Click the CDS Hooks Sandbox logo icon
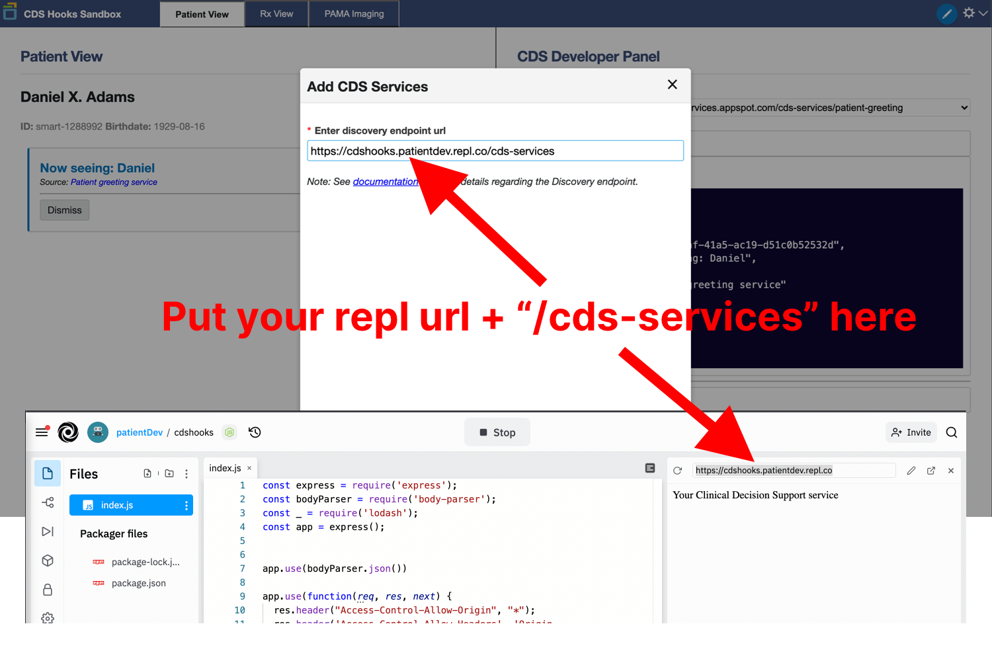 point(9,11)
